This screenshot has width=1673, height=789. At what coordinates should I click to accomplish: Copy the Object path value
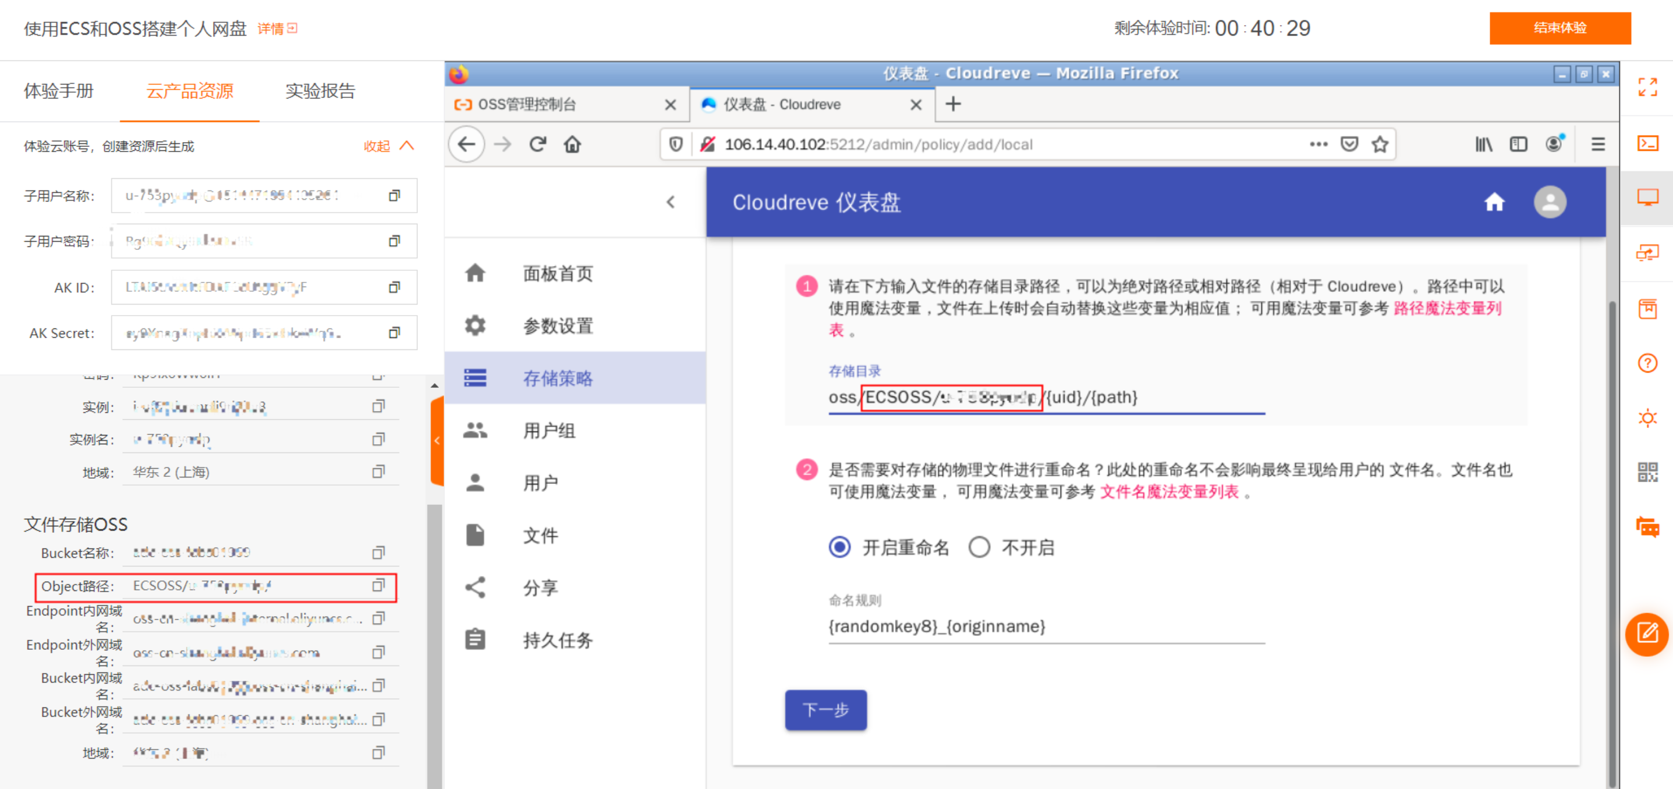pyautogui.click(x=378, y=585)
